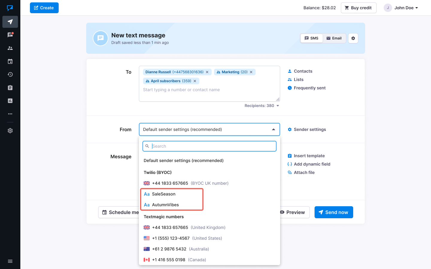Viewport: 431px width, 269px height.
Task: Click the Send now button
Action: [334, 212]
